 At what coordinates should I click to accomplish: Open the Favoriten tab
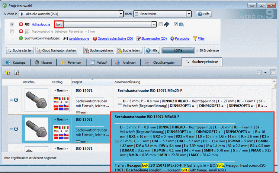[71, 62]
